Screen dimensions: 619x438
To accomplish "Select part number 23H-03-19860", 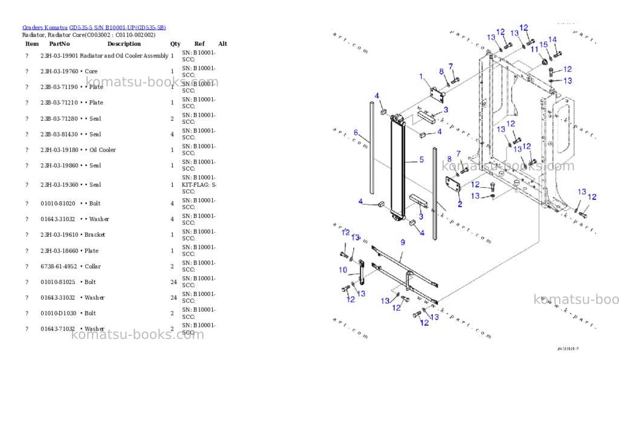I will pyautogui.click(x=59, y=166).
